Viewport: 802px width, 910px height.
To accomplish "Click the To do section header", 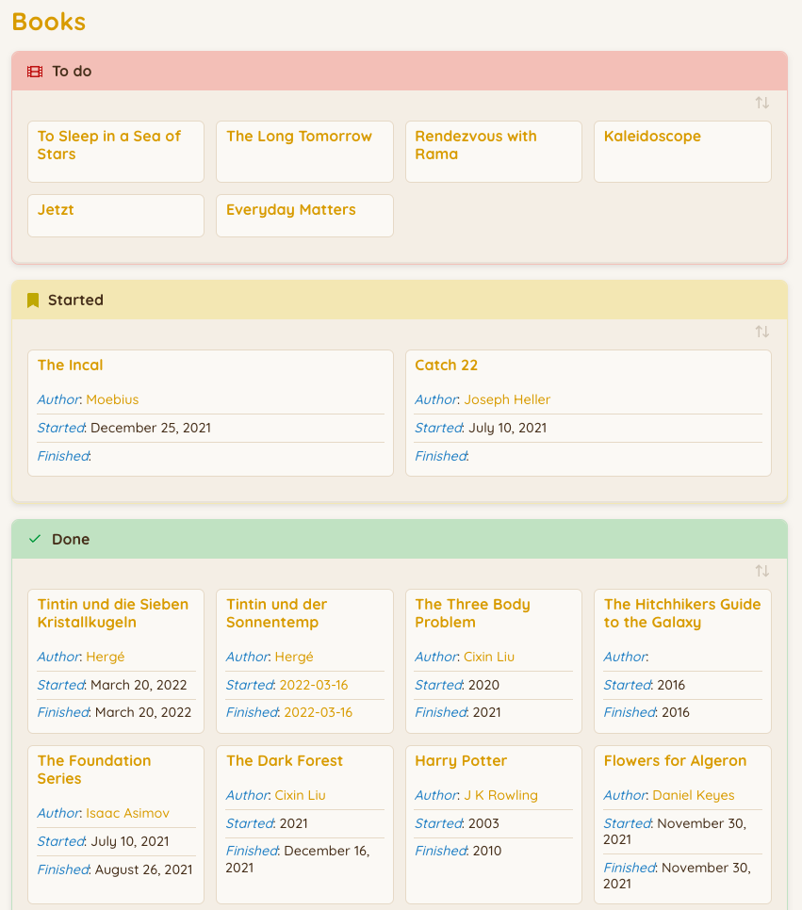I will pyautogui.click(x=400, y=71).
